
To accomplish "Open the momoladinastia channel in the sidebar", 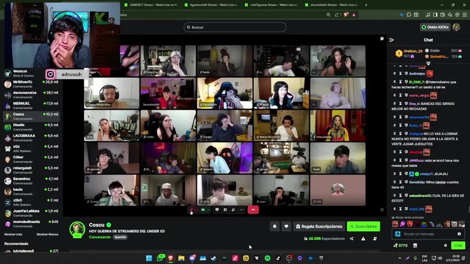I will point(31,224).
